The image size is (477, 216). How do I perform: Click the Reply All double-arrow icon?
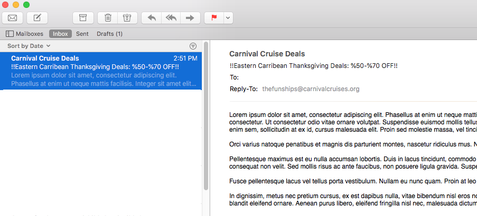171,18
